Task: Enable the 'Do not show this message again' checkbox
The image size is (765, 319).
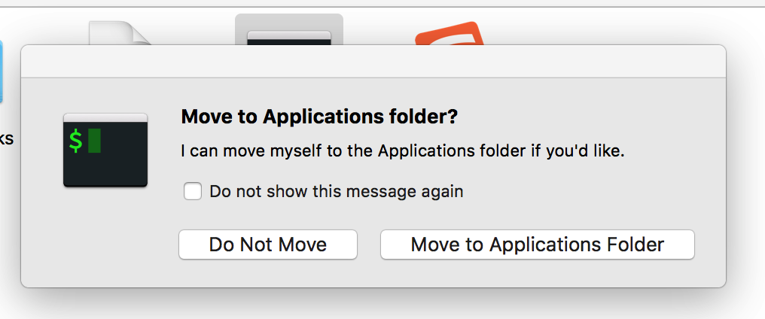Action: point(193,192)
